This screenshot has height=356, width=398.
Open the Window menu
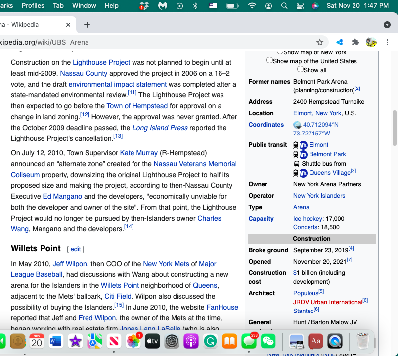pos(84,6)
